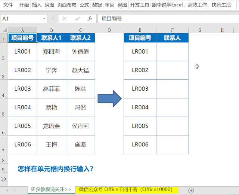Open the 审阅 ribbon tab
This screenshot has width=239, height=195.
click(109, 5)
